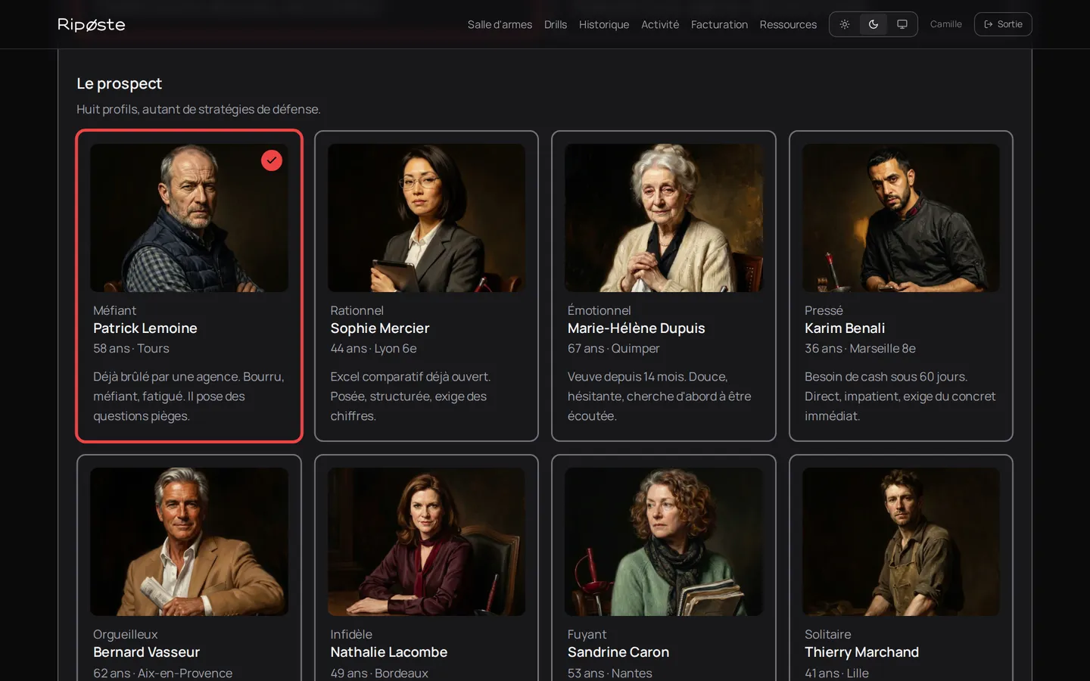Switch to dark theme moon icon
1090x681 pixels.
coord(874,24)
